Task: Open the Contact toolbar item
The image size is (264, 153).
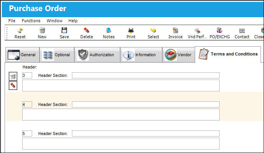Action: pos(242,33)
